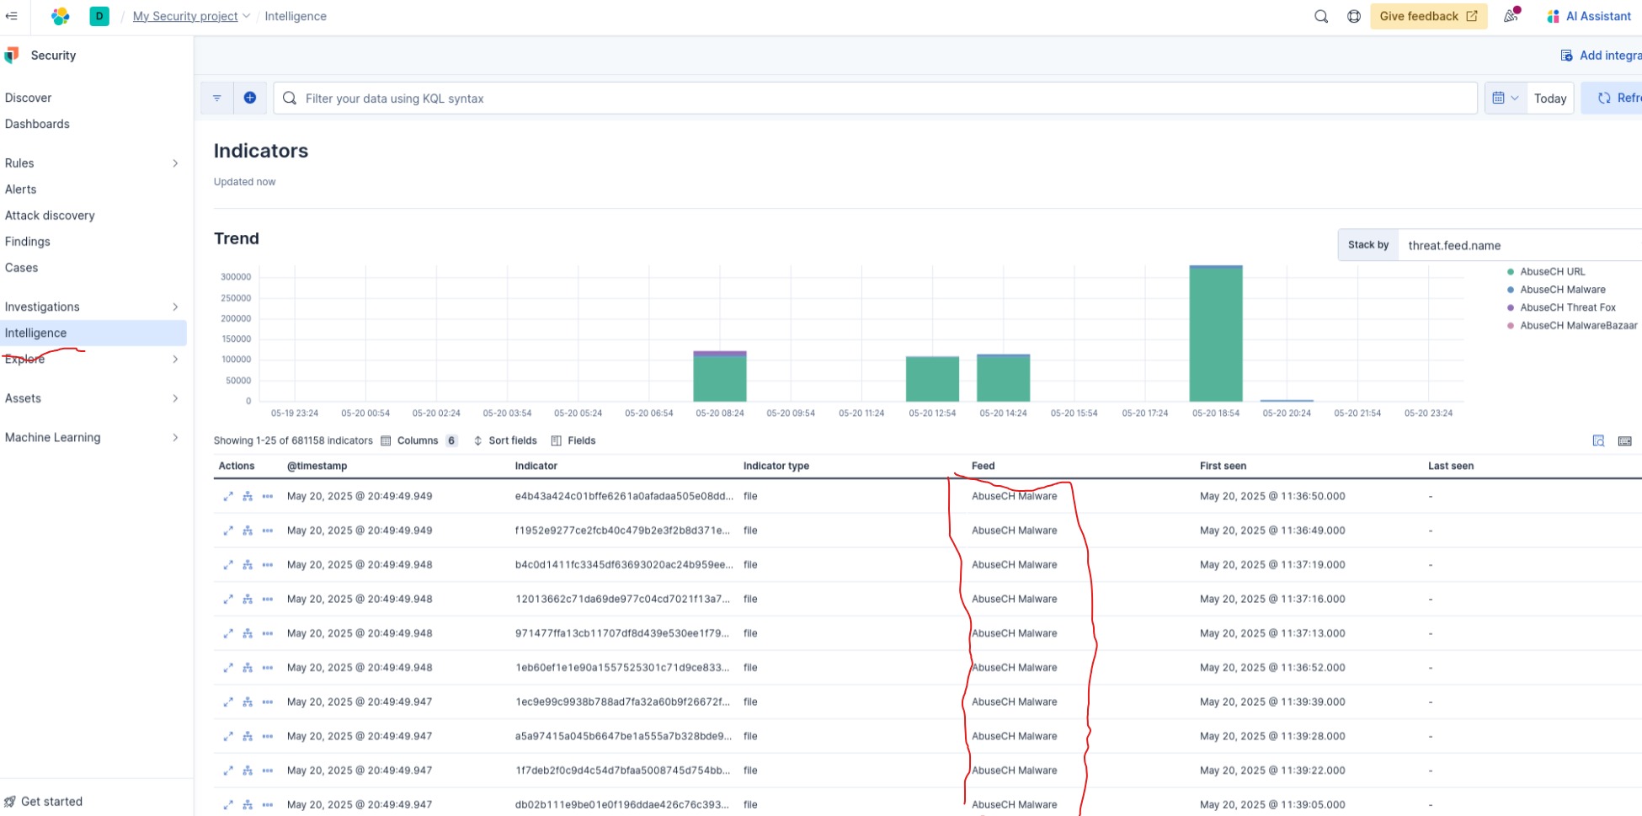Expand details for indicator 12013662c71d
This screenshot has width=1642, height=816.
coord(227,600)
